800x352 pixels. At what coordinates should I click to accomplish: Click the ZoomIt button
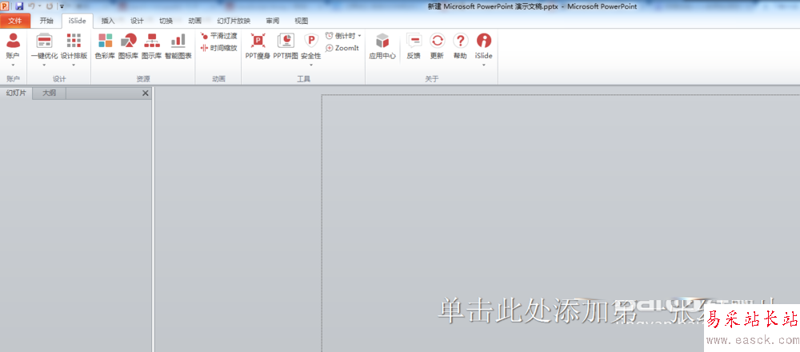(x=342, y=48)
